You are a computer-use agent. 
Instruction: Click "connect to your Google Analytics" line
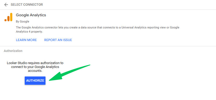pyautogui.click(x=35, y=67)
